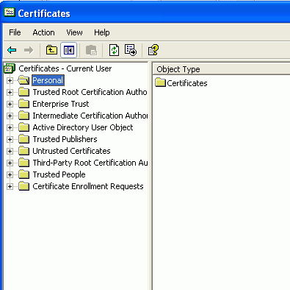The width and height of the screenshot is (290, 290).
Task: Select Third-Party Root Certification label
Action: [90, 163]
